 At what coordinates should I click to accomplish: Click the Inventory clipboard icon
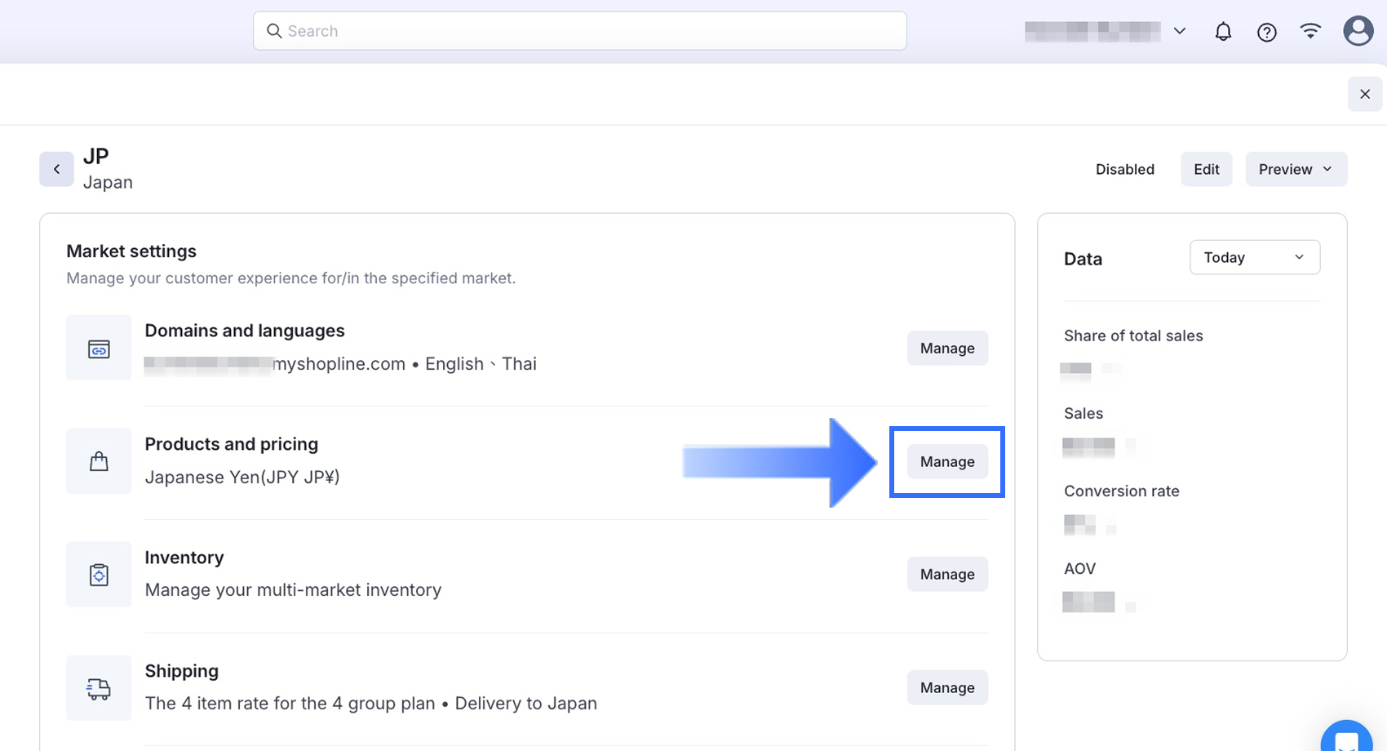pos(99,575)
